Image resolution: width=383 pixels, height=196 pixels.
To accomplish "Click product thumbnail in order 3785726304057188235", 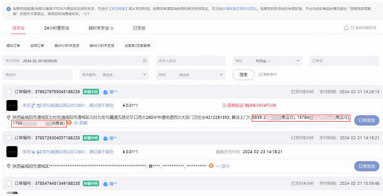I will 12,152.
